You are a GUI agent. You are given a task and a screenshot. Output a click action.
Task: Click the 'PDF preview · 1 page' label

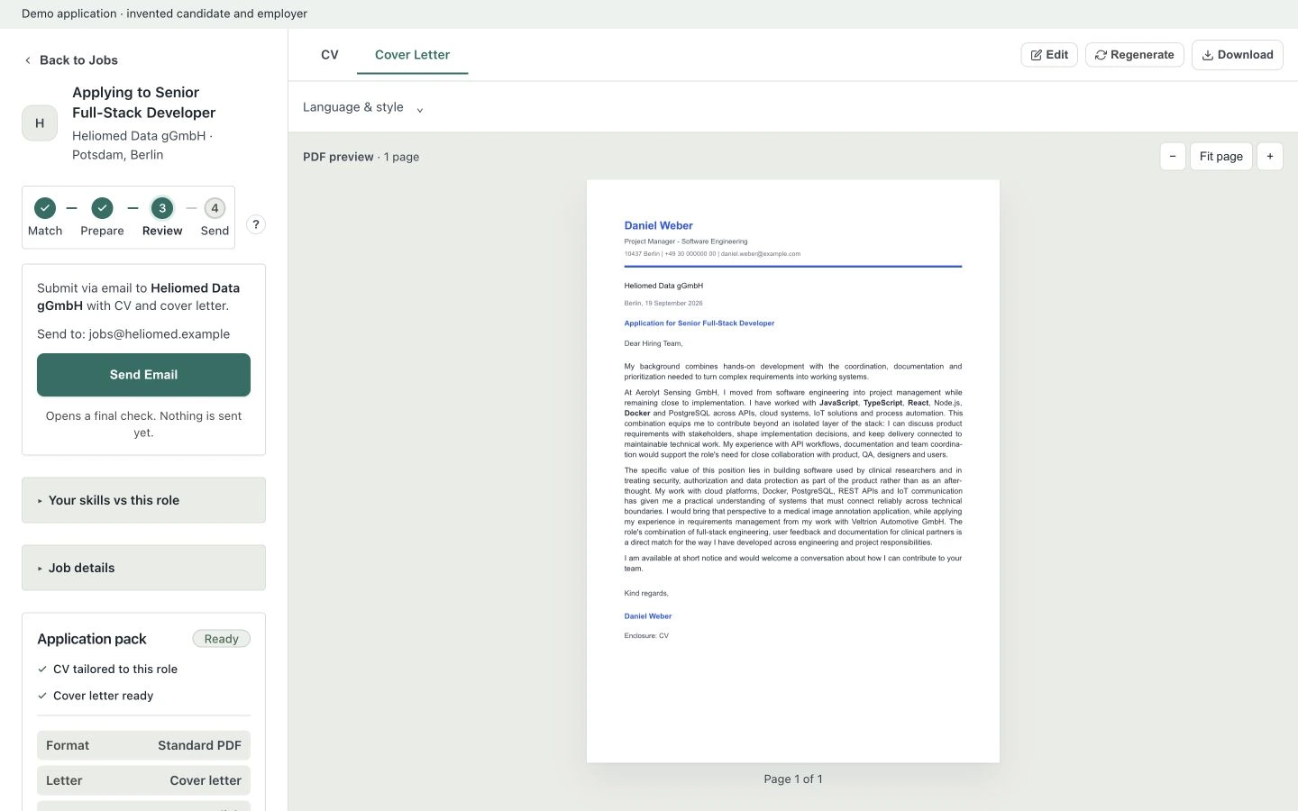361,157
